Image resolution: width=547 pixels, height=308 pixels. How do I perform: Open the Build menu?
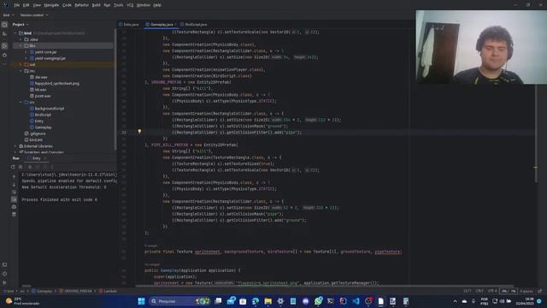(x=97, y=5)
